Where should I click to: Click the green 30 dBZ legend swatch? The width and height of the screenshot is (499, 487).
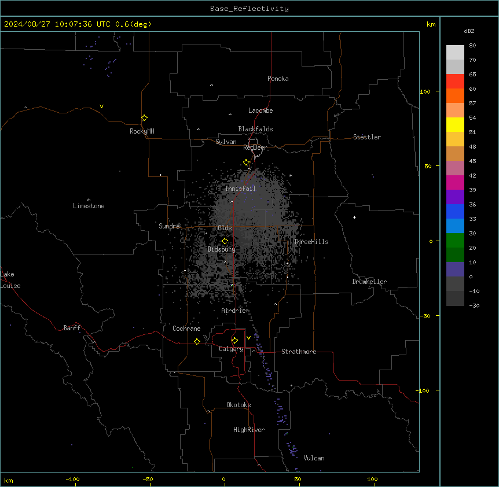coord(455,241)
